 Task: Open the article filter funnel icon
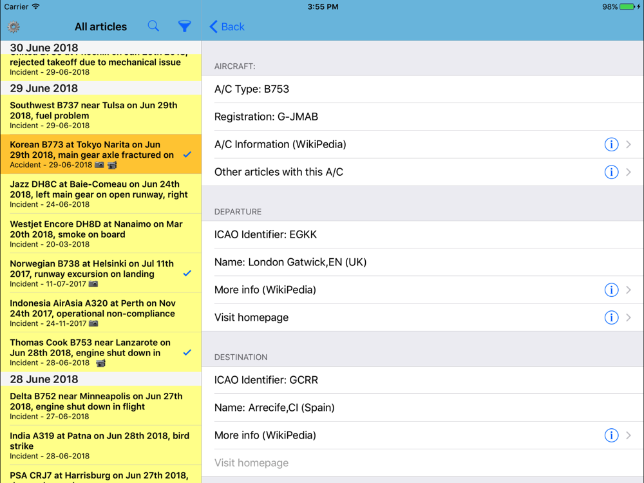point(184,26)
